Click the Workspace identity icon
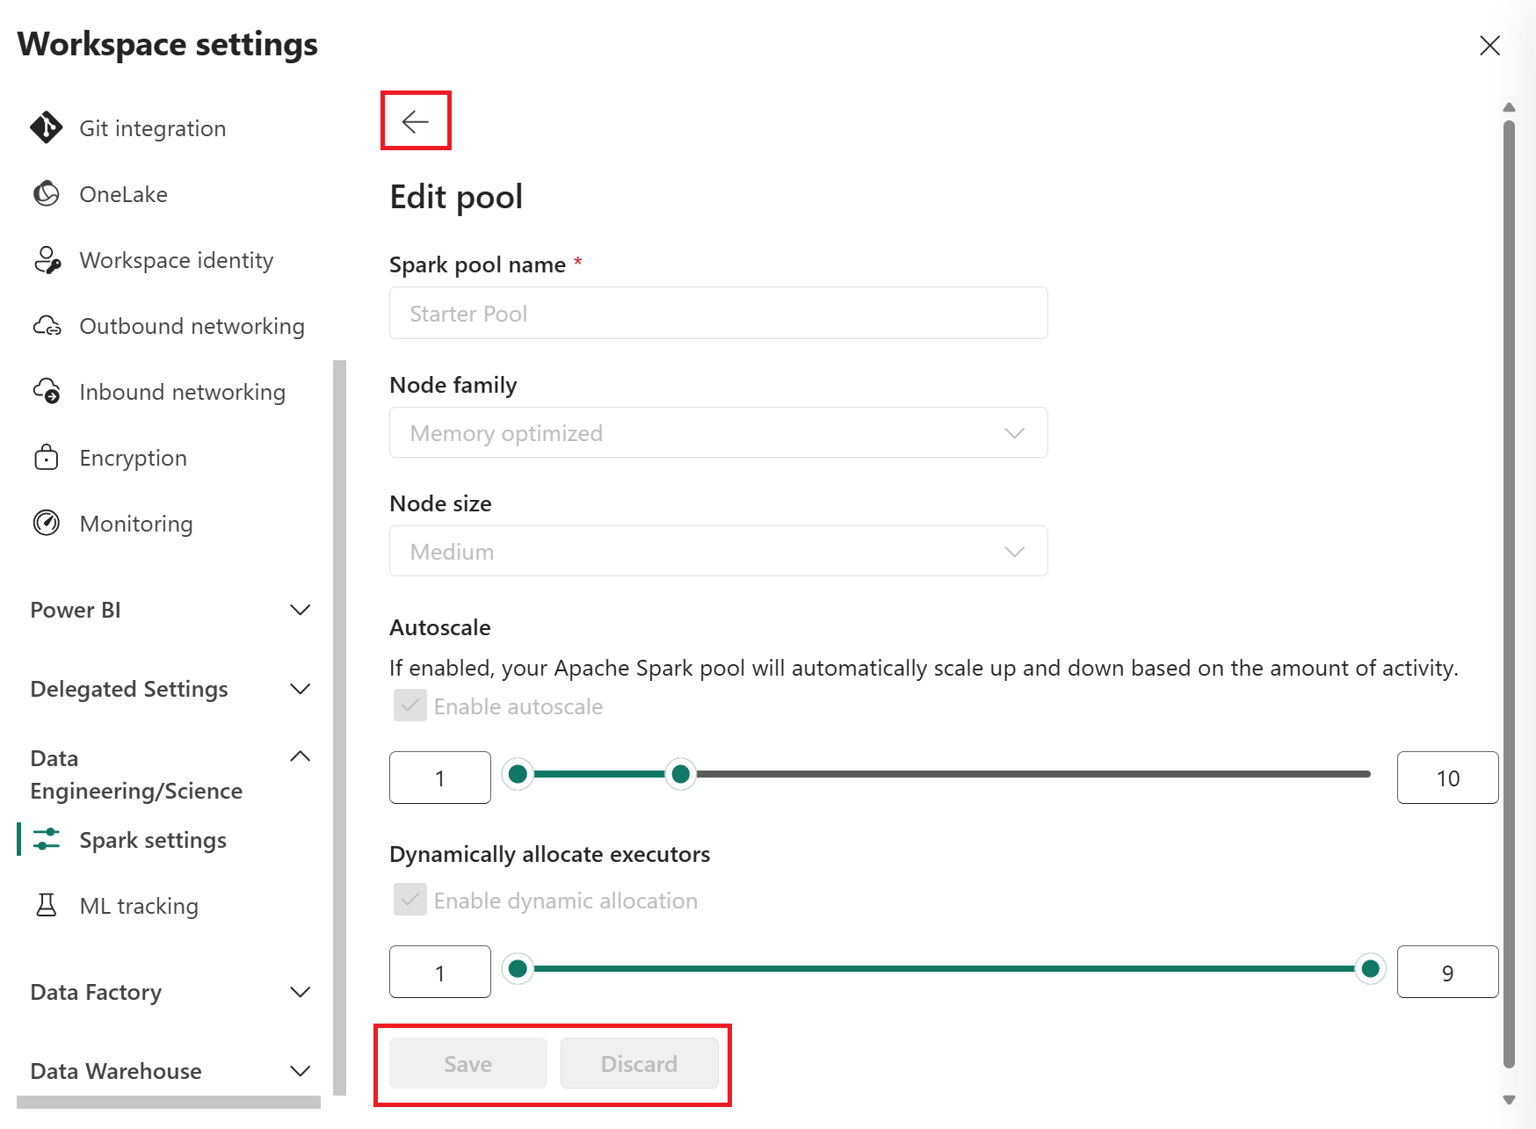This screenshot has width=1536, height=1129. [47, 260]
